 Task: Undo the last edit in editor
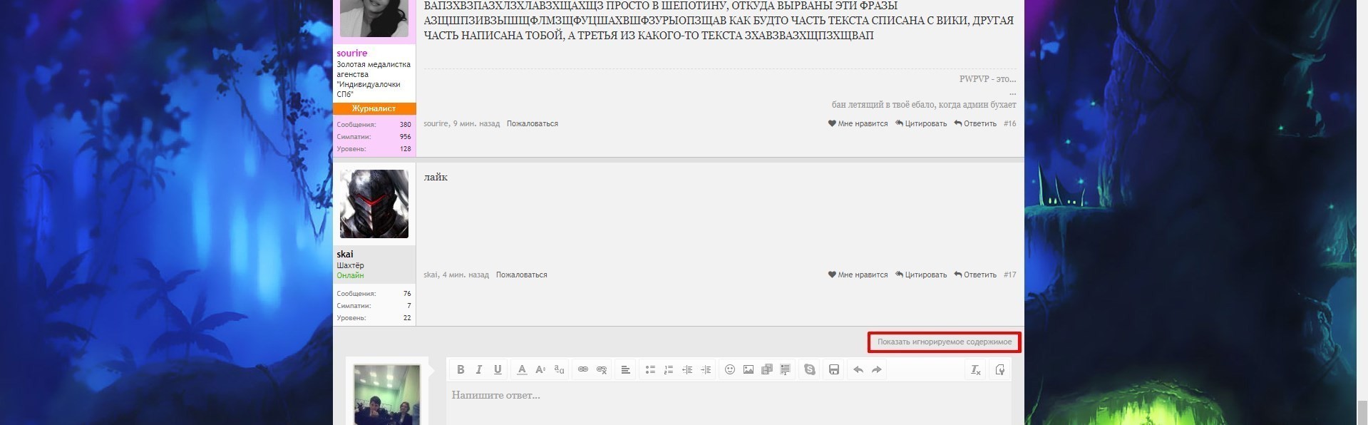[x=858, y=369]
